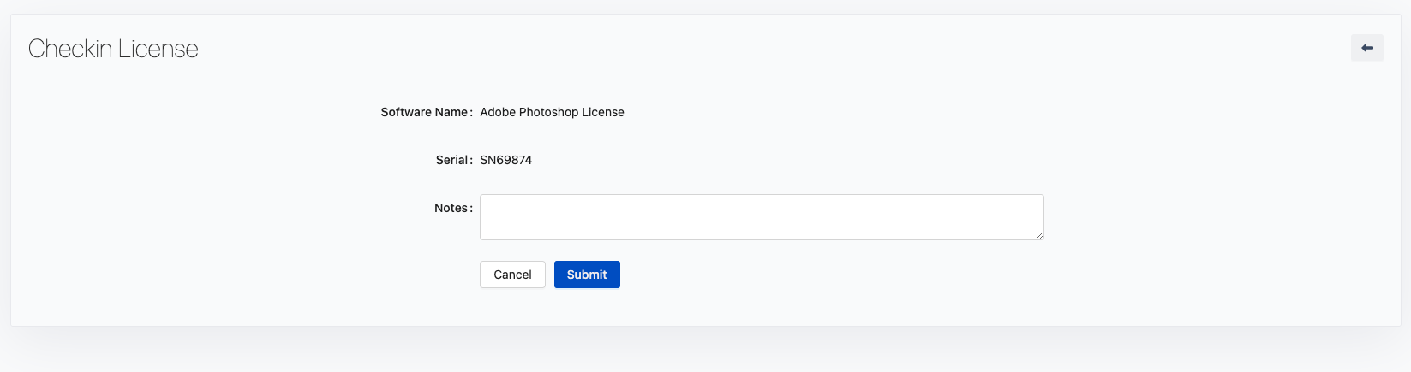
Task: Click inside the Notes text area
Action: 761,217
